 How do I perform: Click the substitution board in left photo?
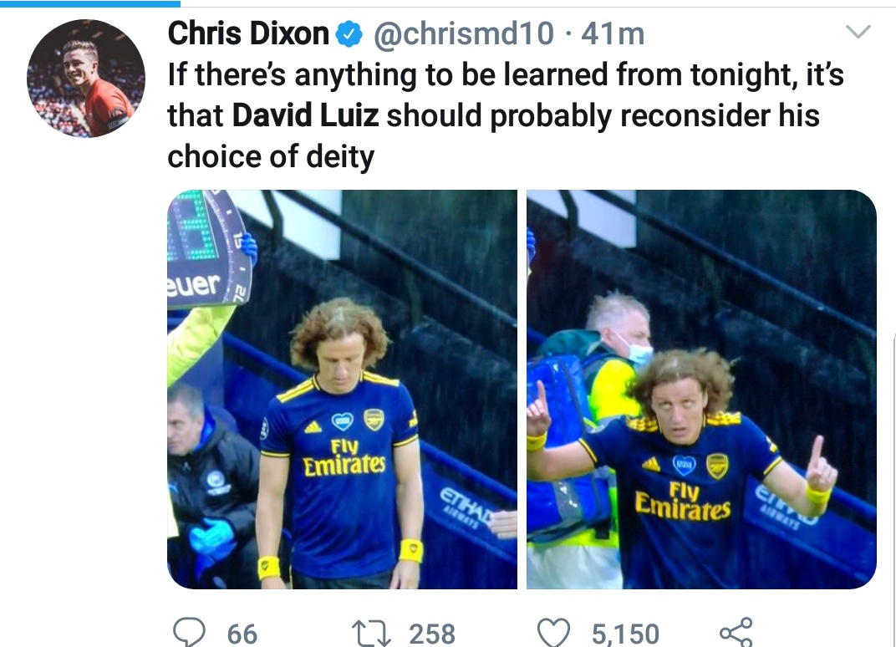[x=208, y=248]
